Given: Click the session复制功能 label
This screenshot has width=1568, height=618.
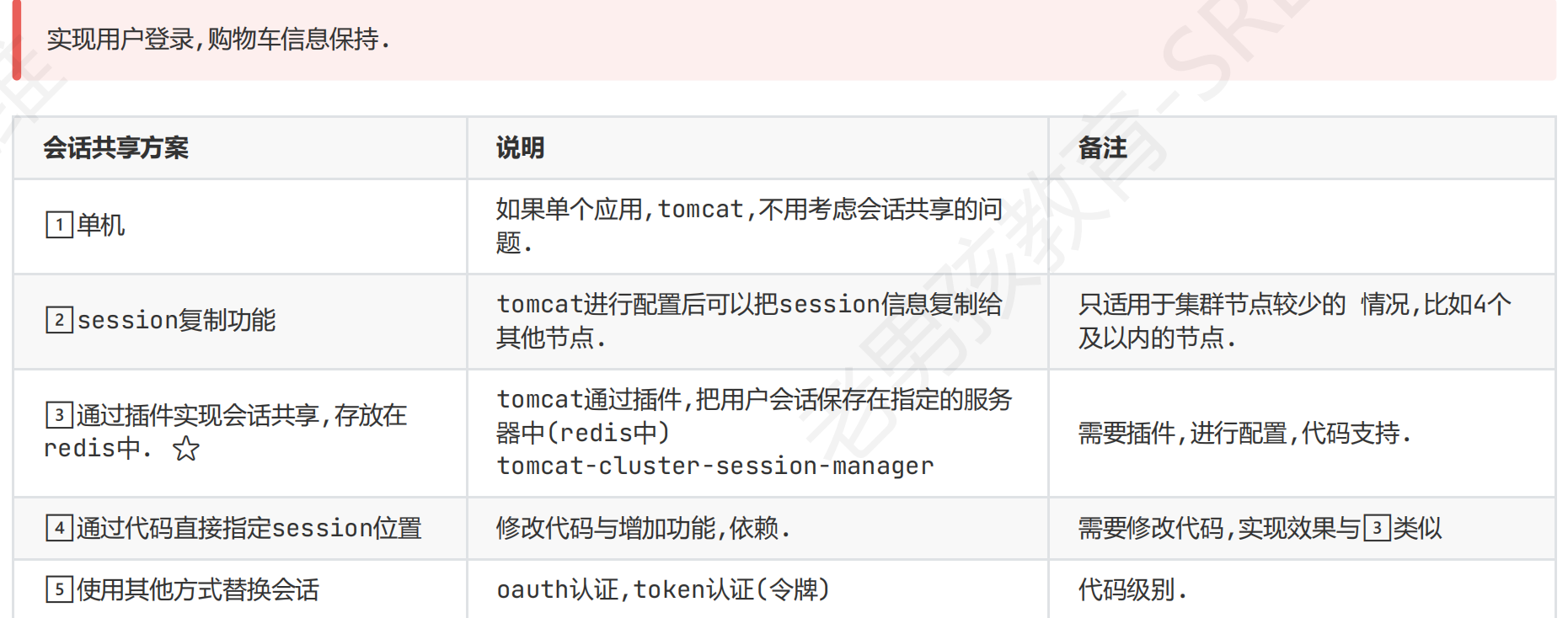Looking at the screenshot, I should point(176,320).
